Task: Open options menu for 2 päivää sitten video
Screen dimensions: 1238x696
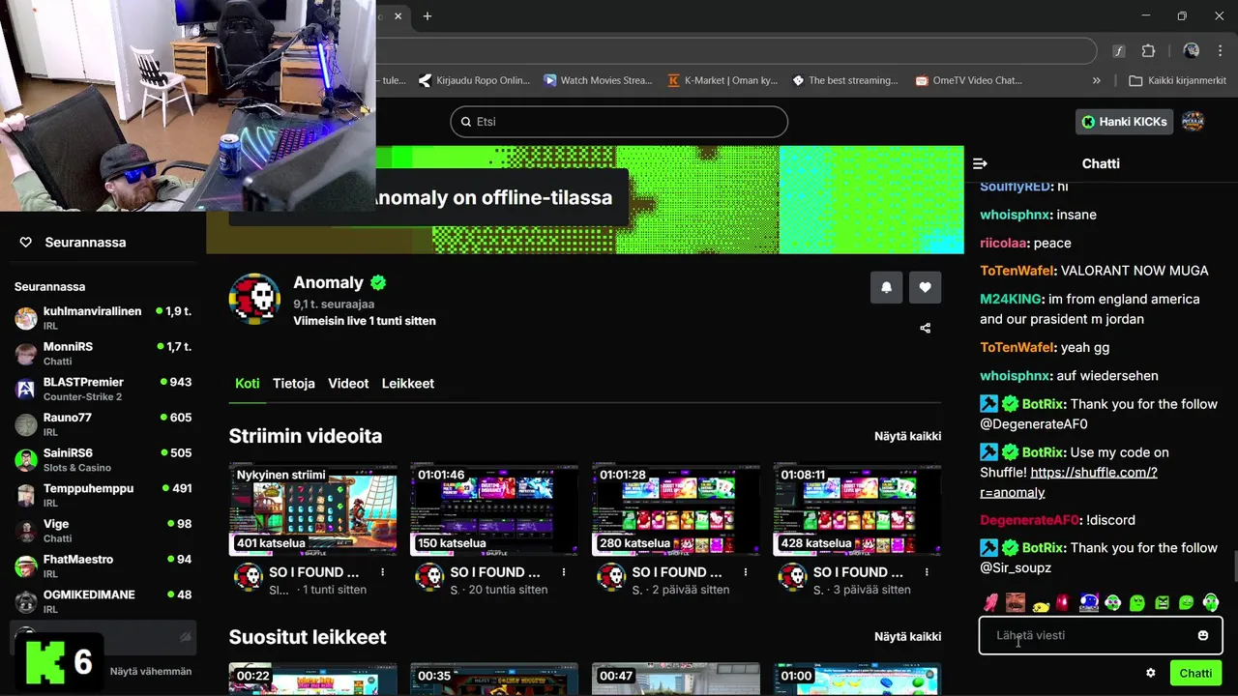Action: click(x=746, y=572)
